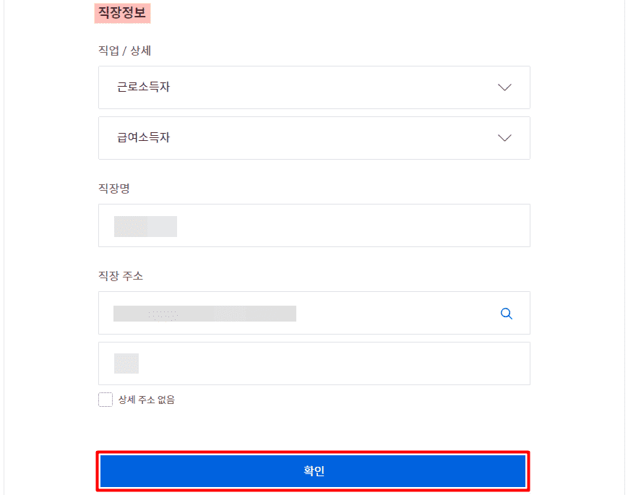Open the 급여소득자 job detail selector
This screenshot has width=628, height=495.
314,138
